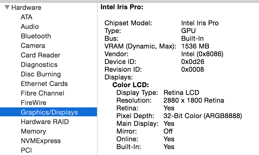Select the Intel Iris Pro heading
Screen dimensions: 259x155
tap(122, 7)
